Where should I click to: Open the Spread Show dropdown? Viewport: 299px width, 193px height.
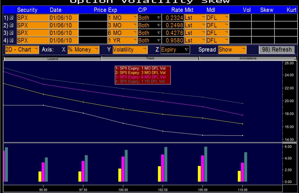tap(232, 49)
